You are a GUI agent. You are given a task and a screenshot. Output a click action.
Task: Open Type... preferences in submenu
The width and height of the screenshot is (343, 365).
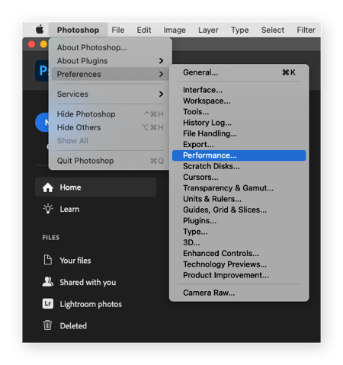pos(239,232)
